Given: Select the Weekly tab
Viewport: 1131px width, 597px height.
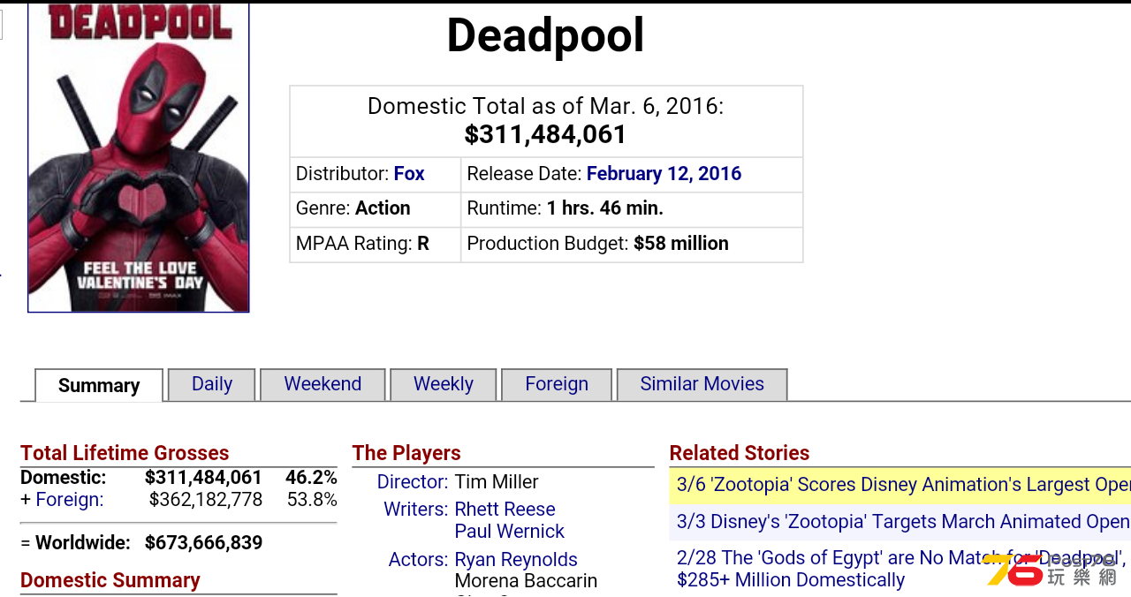Looking at the screenshot, I should 444,384.
